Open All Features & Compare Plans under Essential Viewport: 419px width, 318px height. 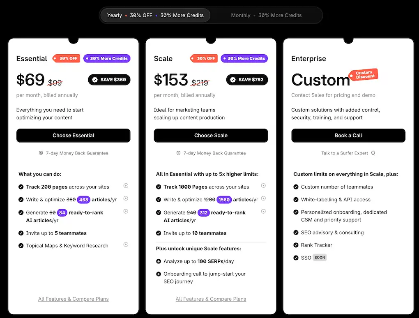73,299
